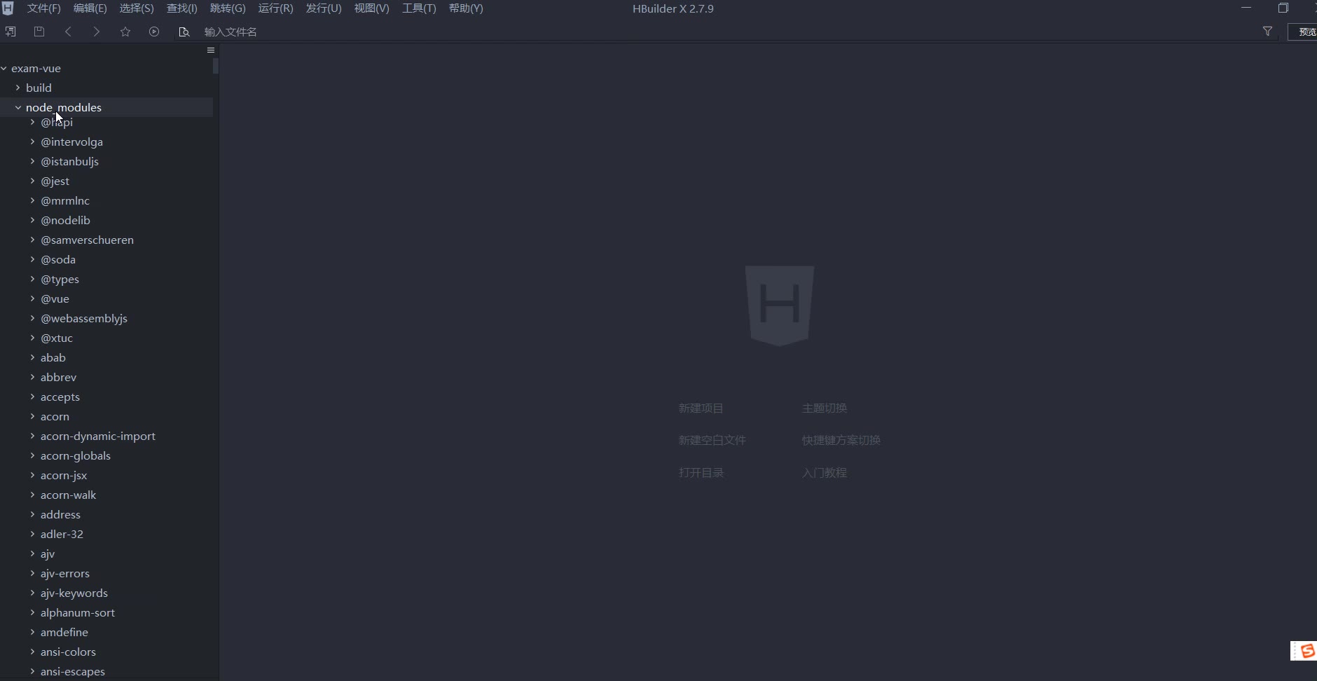
Task: Click the new file toolbar icon
Action: coord(11,32)
